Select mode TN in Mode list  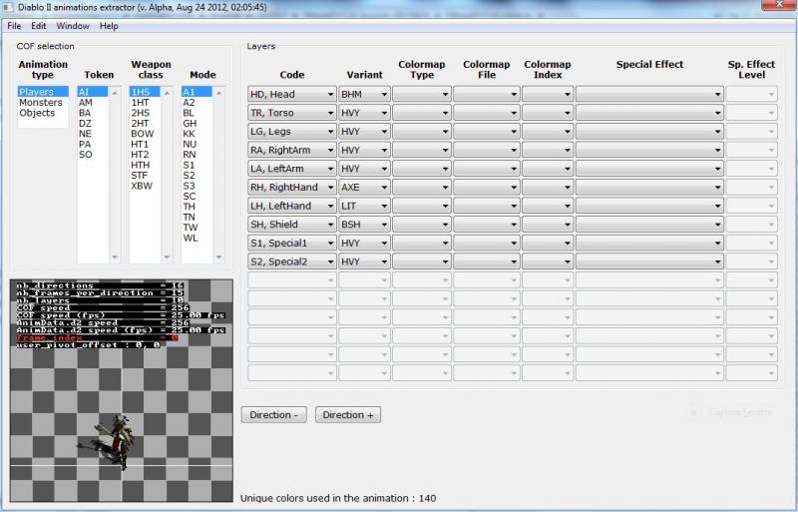pos(197,217)
